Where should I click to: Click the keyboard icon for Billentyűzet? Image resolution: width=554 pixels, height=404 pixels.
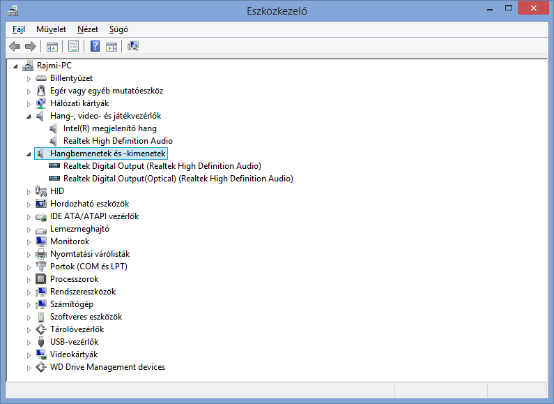pos(41,78)
